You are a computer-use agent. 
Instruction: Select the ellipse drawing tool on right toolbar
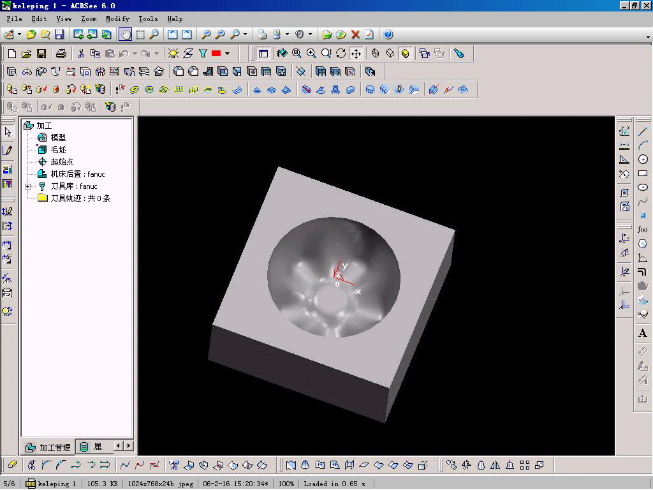[643, 188]
